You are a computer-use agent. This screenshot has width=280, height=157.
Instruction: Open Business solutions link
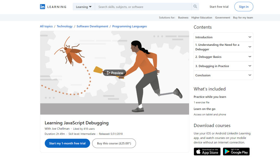pos(183,18)
